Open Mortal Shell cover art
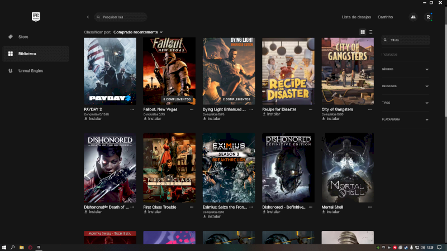 348,168
